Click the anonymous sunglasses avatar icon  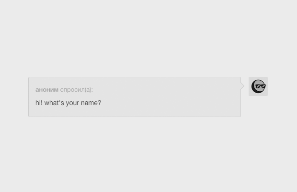[258, 86]
